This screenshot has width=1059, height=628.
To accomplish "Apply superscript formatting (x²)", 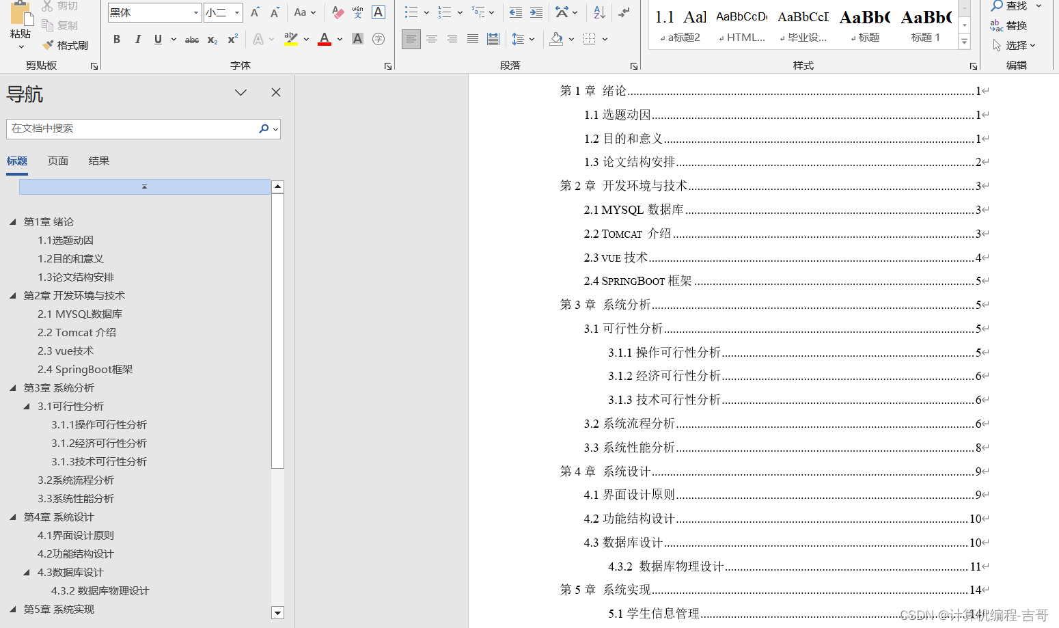I will point(232,40).
